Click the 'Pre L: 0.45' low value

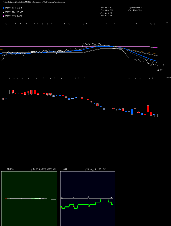click(106, 13)
